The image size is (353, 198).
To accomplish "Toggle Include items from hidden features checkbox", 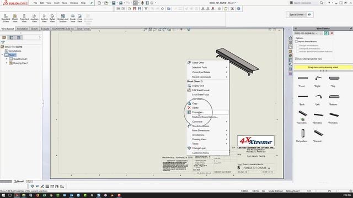I will coord(298,51).
